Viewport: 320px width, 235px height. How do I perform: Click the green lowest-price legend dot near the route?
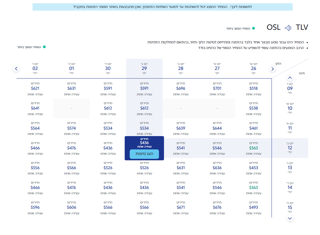(x=254, y=28)
